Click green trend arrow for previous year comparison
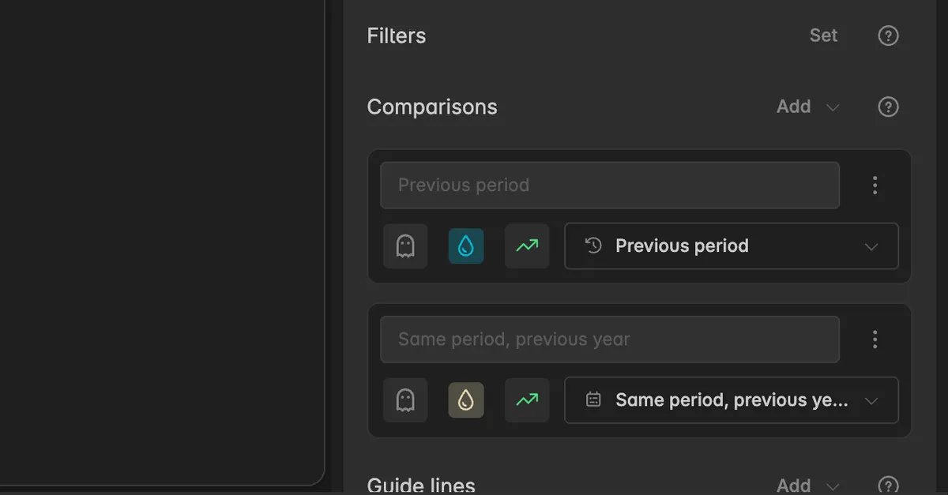948x495 pixels. click(x=527, y=400)
